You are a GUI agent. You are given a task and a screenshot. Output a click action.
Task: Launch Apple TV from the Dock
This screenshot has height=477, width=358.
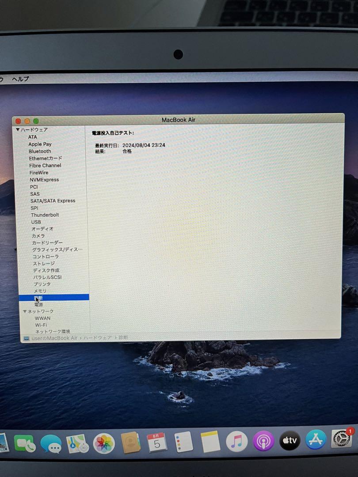click(289, 440)
